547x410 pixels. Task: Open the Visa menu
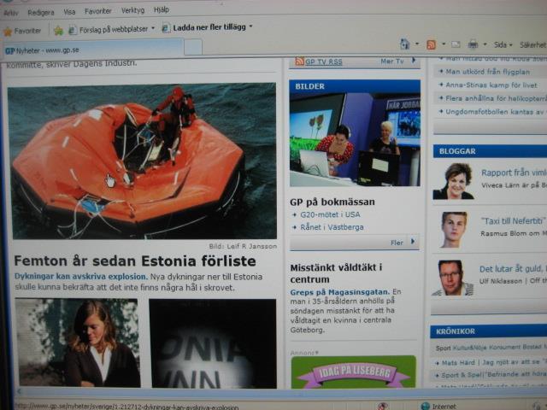[x=69, y=12]
